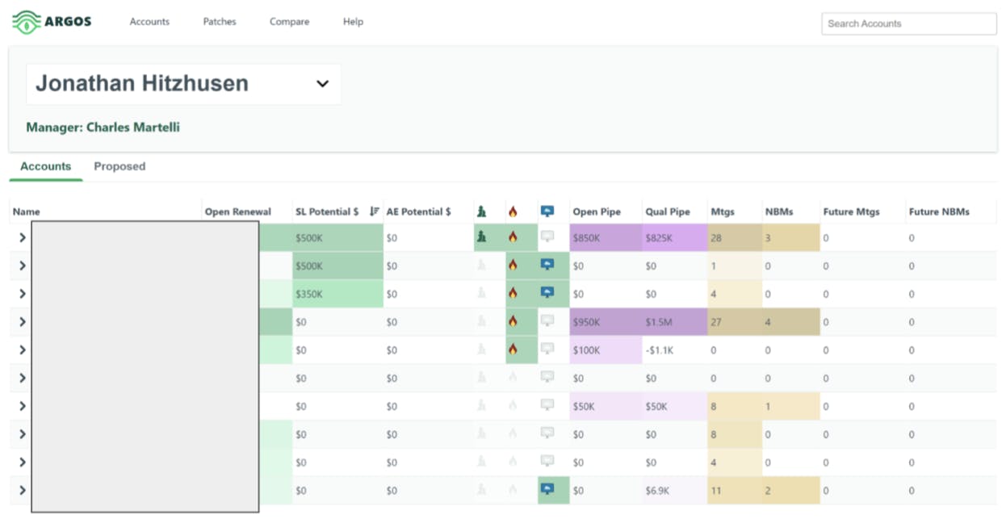
Task: Expand the first account row chevron
Action: pos(22,238)
